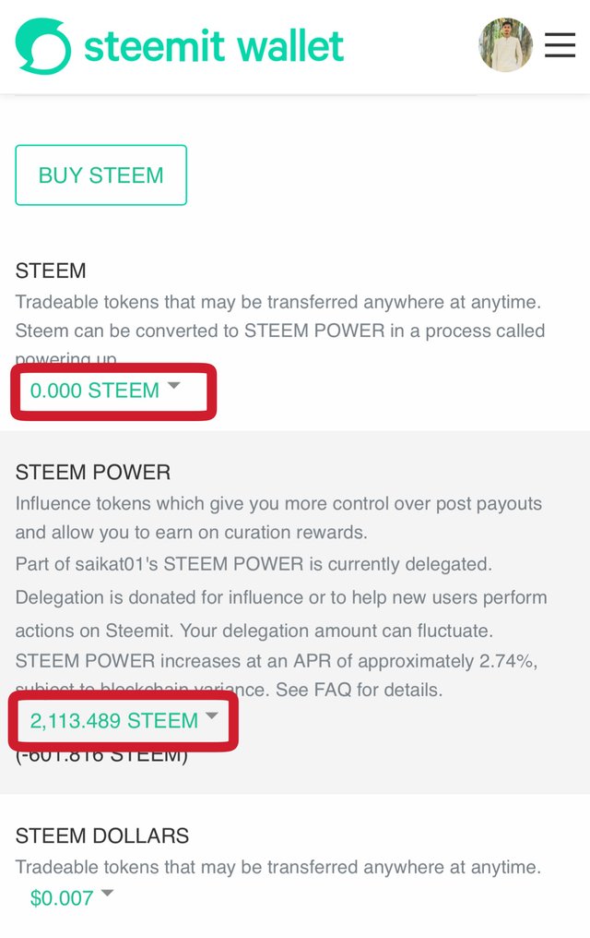Viewport: 590px width, 938px height.
Task: Click the triangle arrow beside $0.007
Action: click(x=107, y=894)
